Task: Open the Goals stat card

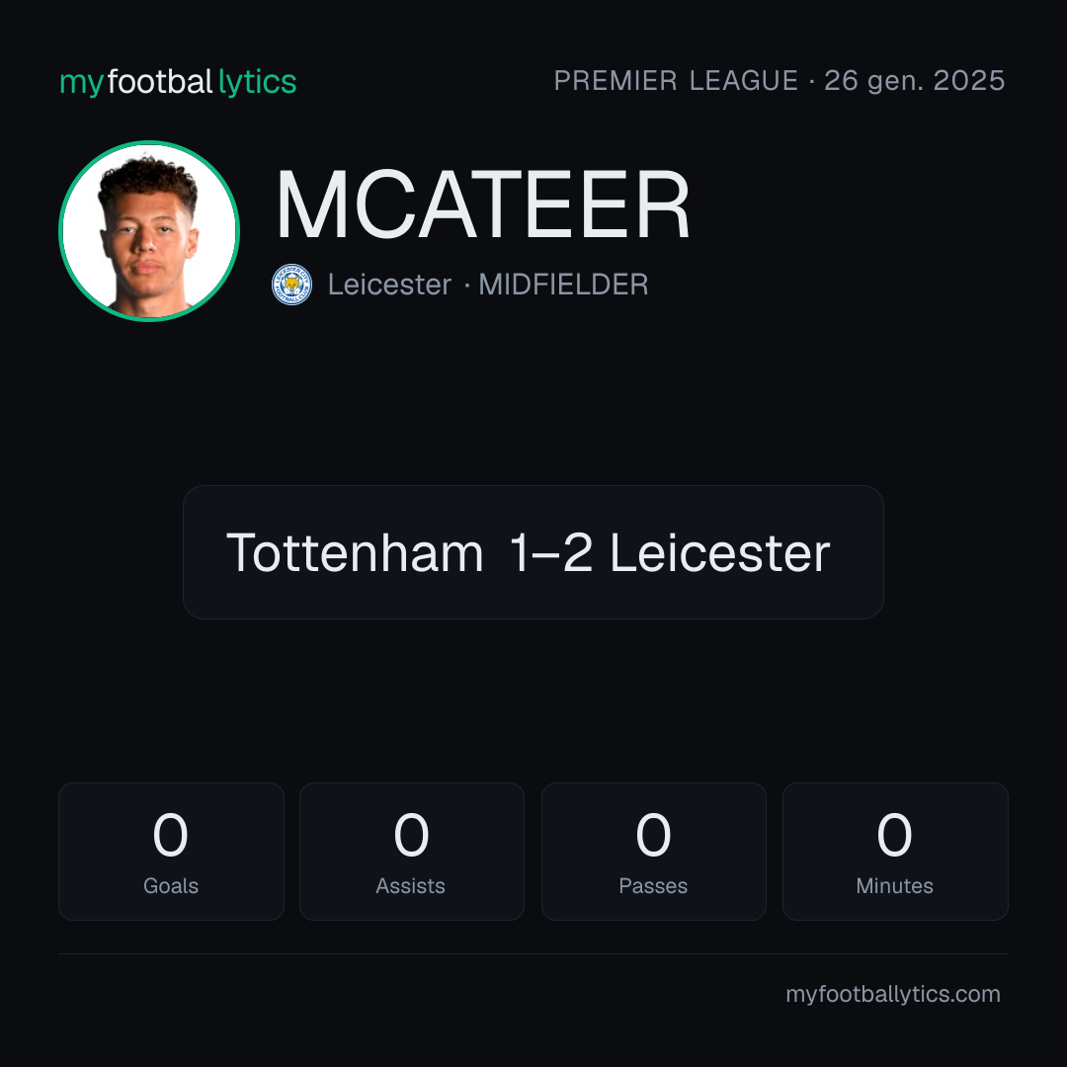Action: [171, 852]
